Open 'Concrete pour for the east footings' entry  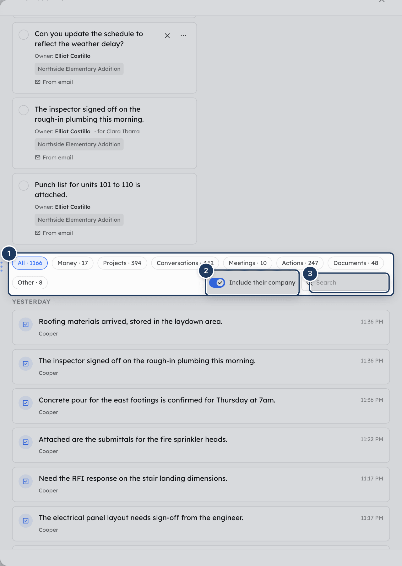click(x=201, y=406)
